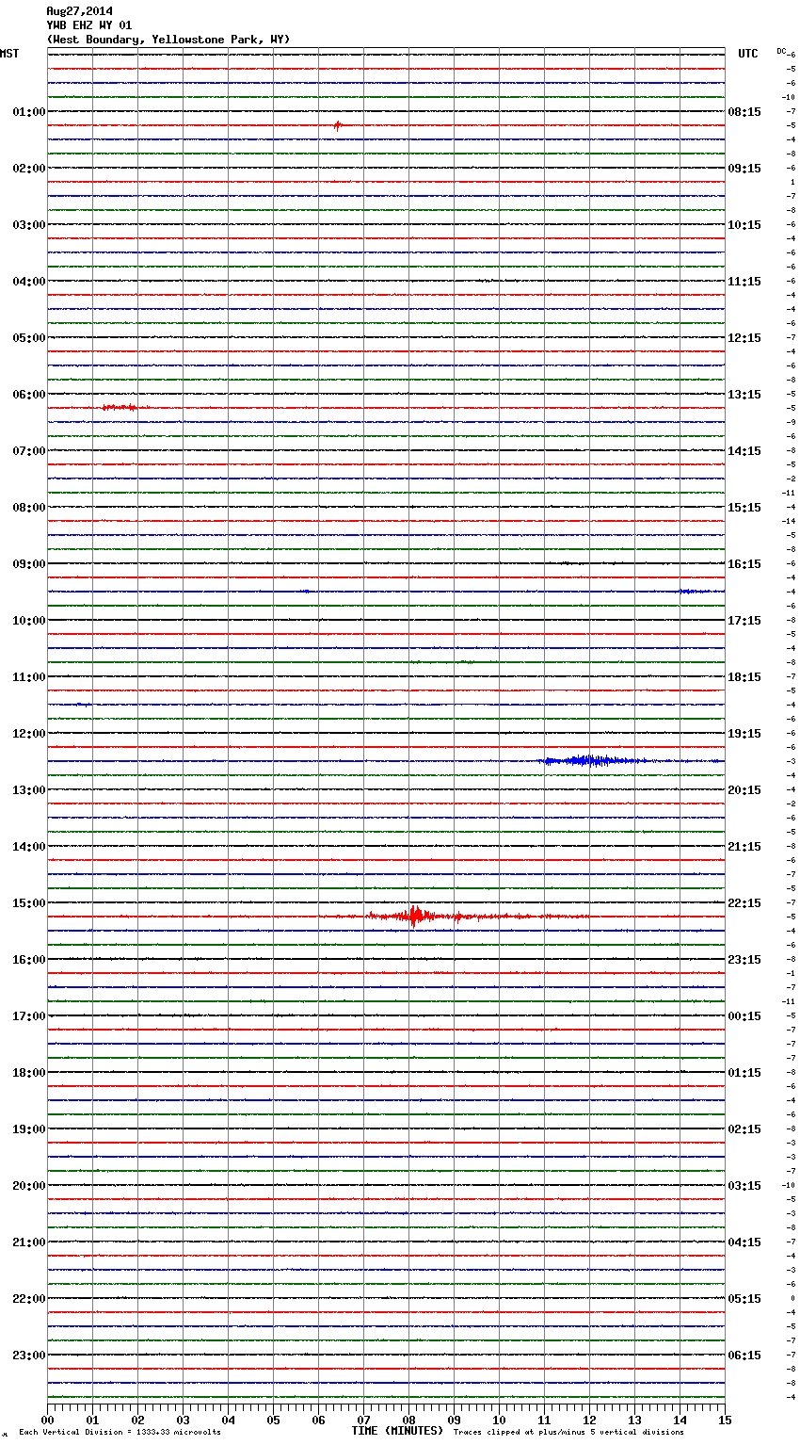This screenshot has width=800, height=1445.
Task: Click the Each Vertical Division = 1333.33 microvolts note
Action: coord(120,1433)
